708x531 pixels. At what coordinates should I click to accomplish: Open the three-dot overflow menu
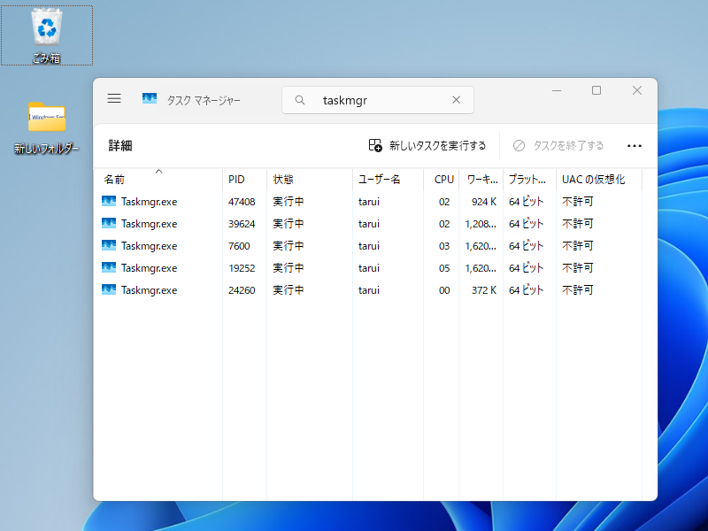(635, 145)
